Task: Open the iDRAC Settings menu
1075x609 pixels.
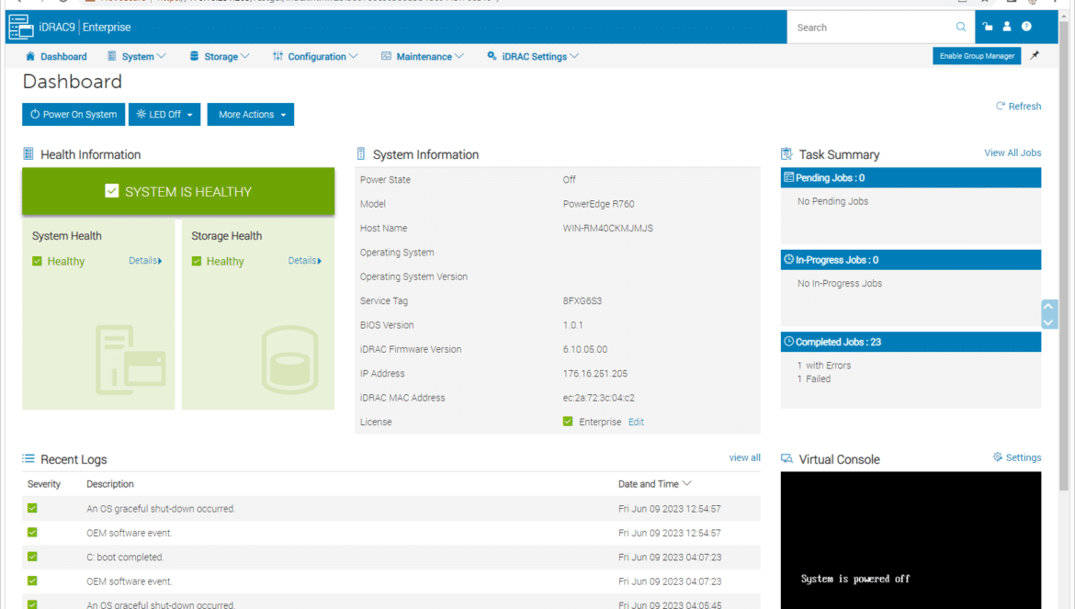Action: pos(533,56)
